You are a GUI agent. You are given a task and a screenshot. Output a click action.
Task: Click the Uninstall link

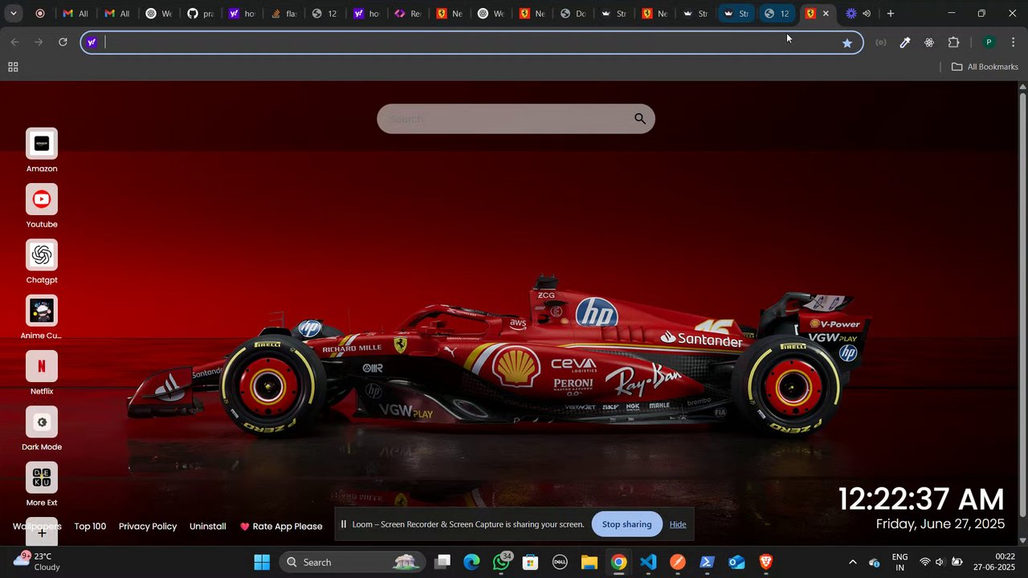(208, 527)
